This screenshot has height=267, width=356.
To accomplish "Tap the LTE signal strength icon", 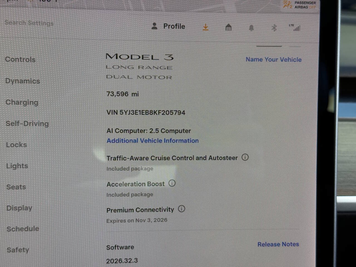I will point(295,28).
